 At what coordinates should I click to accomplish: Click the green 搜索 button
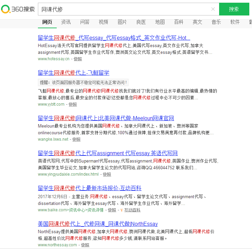(x=234, y=9)
